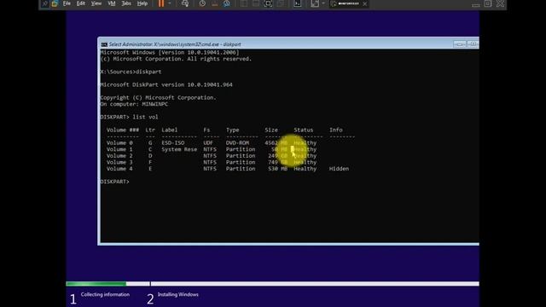
Task: Open the File menu
Action: [x=67, y=3]
